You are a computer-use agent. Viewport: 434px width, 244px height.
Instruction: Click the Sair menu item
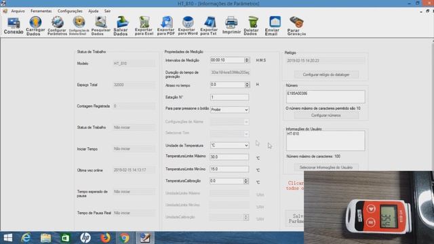tap(107, 11)
